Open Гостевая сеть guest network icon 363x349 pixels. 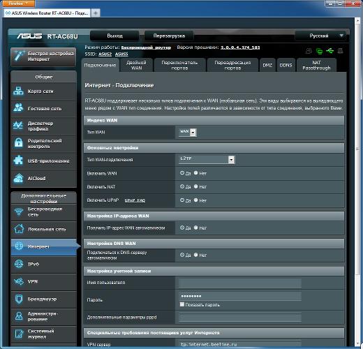coord(18,108)
